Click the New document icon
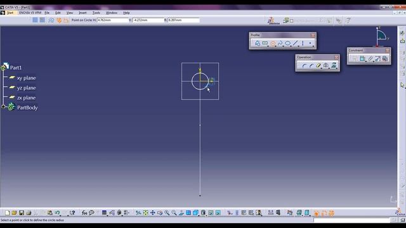406x228 pixels. point(7,213)
